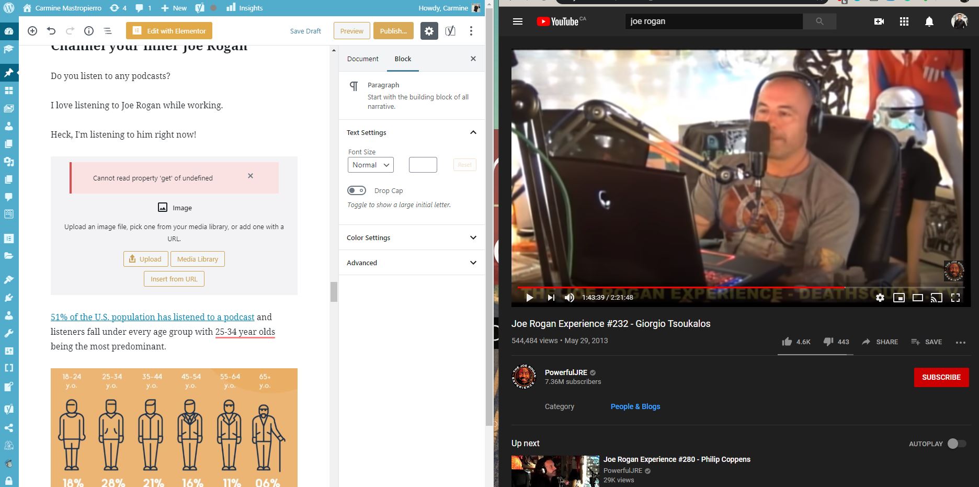
Task: Open the updates counter showing 4
Action: click(x=118, y=8)
